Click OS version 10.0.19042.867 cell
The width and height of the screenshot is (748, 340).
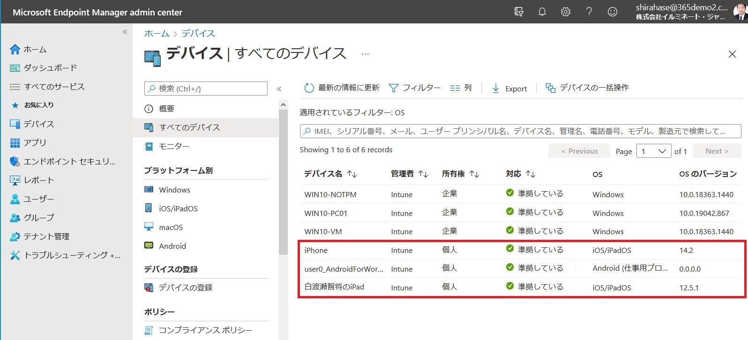pos(704,213)
